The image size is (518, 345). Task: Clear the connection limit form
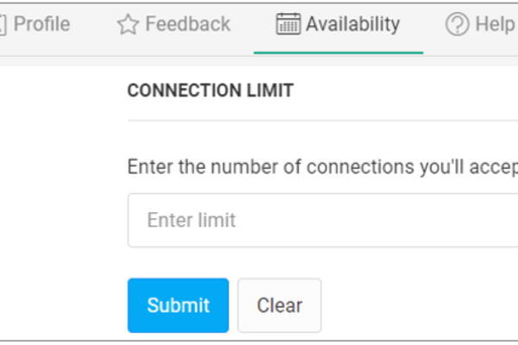tap(280, 305)
